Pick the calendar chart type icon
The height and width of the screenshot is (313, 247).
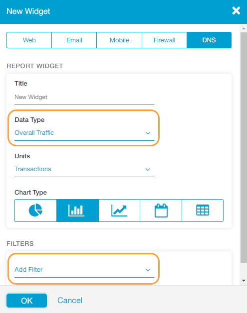[x=161, y=210]
